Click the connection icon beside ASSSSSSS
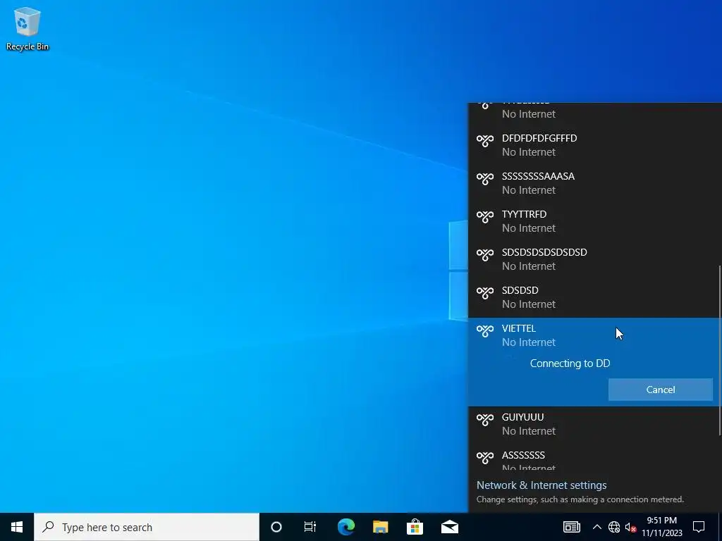This screenshot has width=722, height=541. [x=485, y=457]
